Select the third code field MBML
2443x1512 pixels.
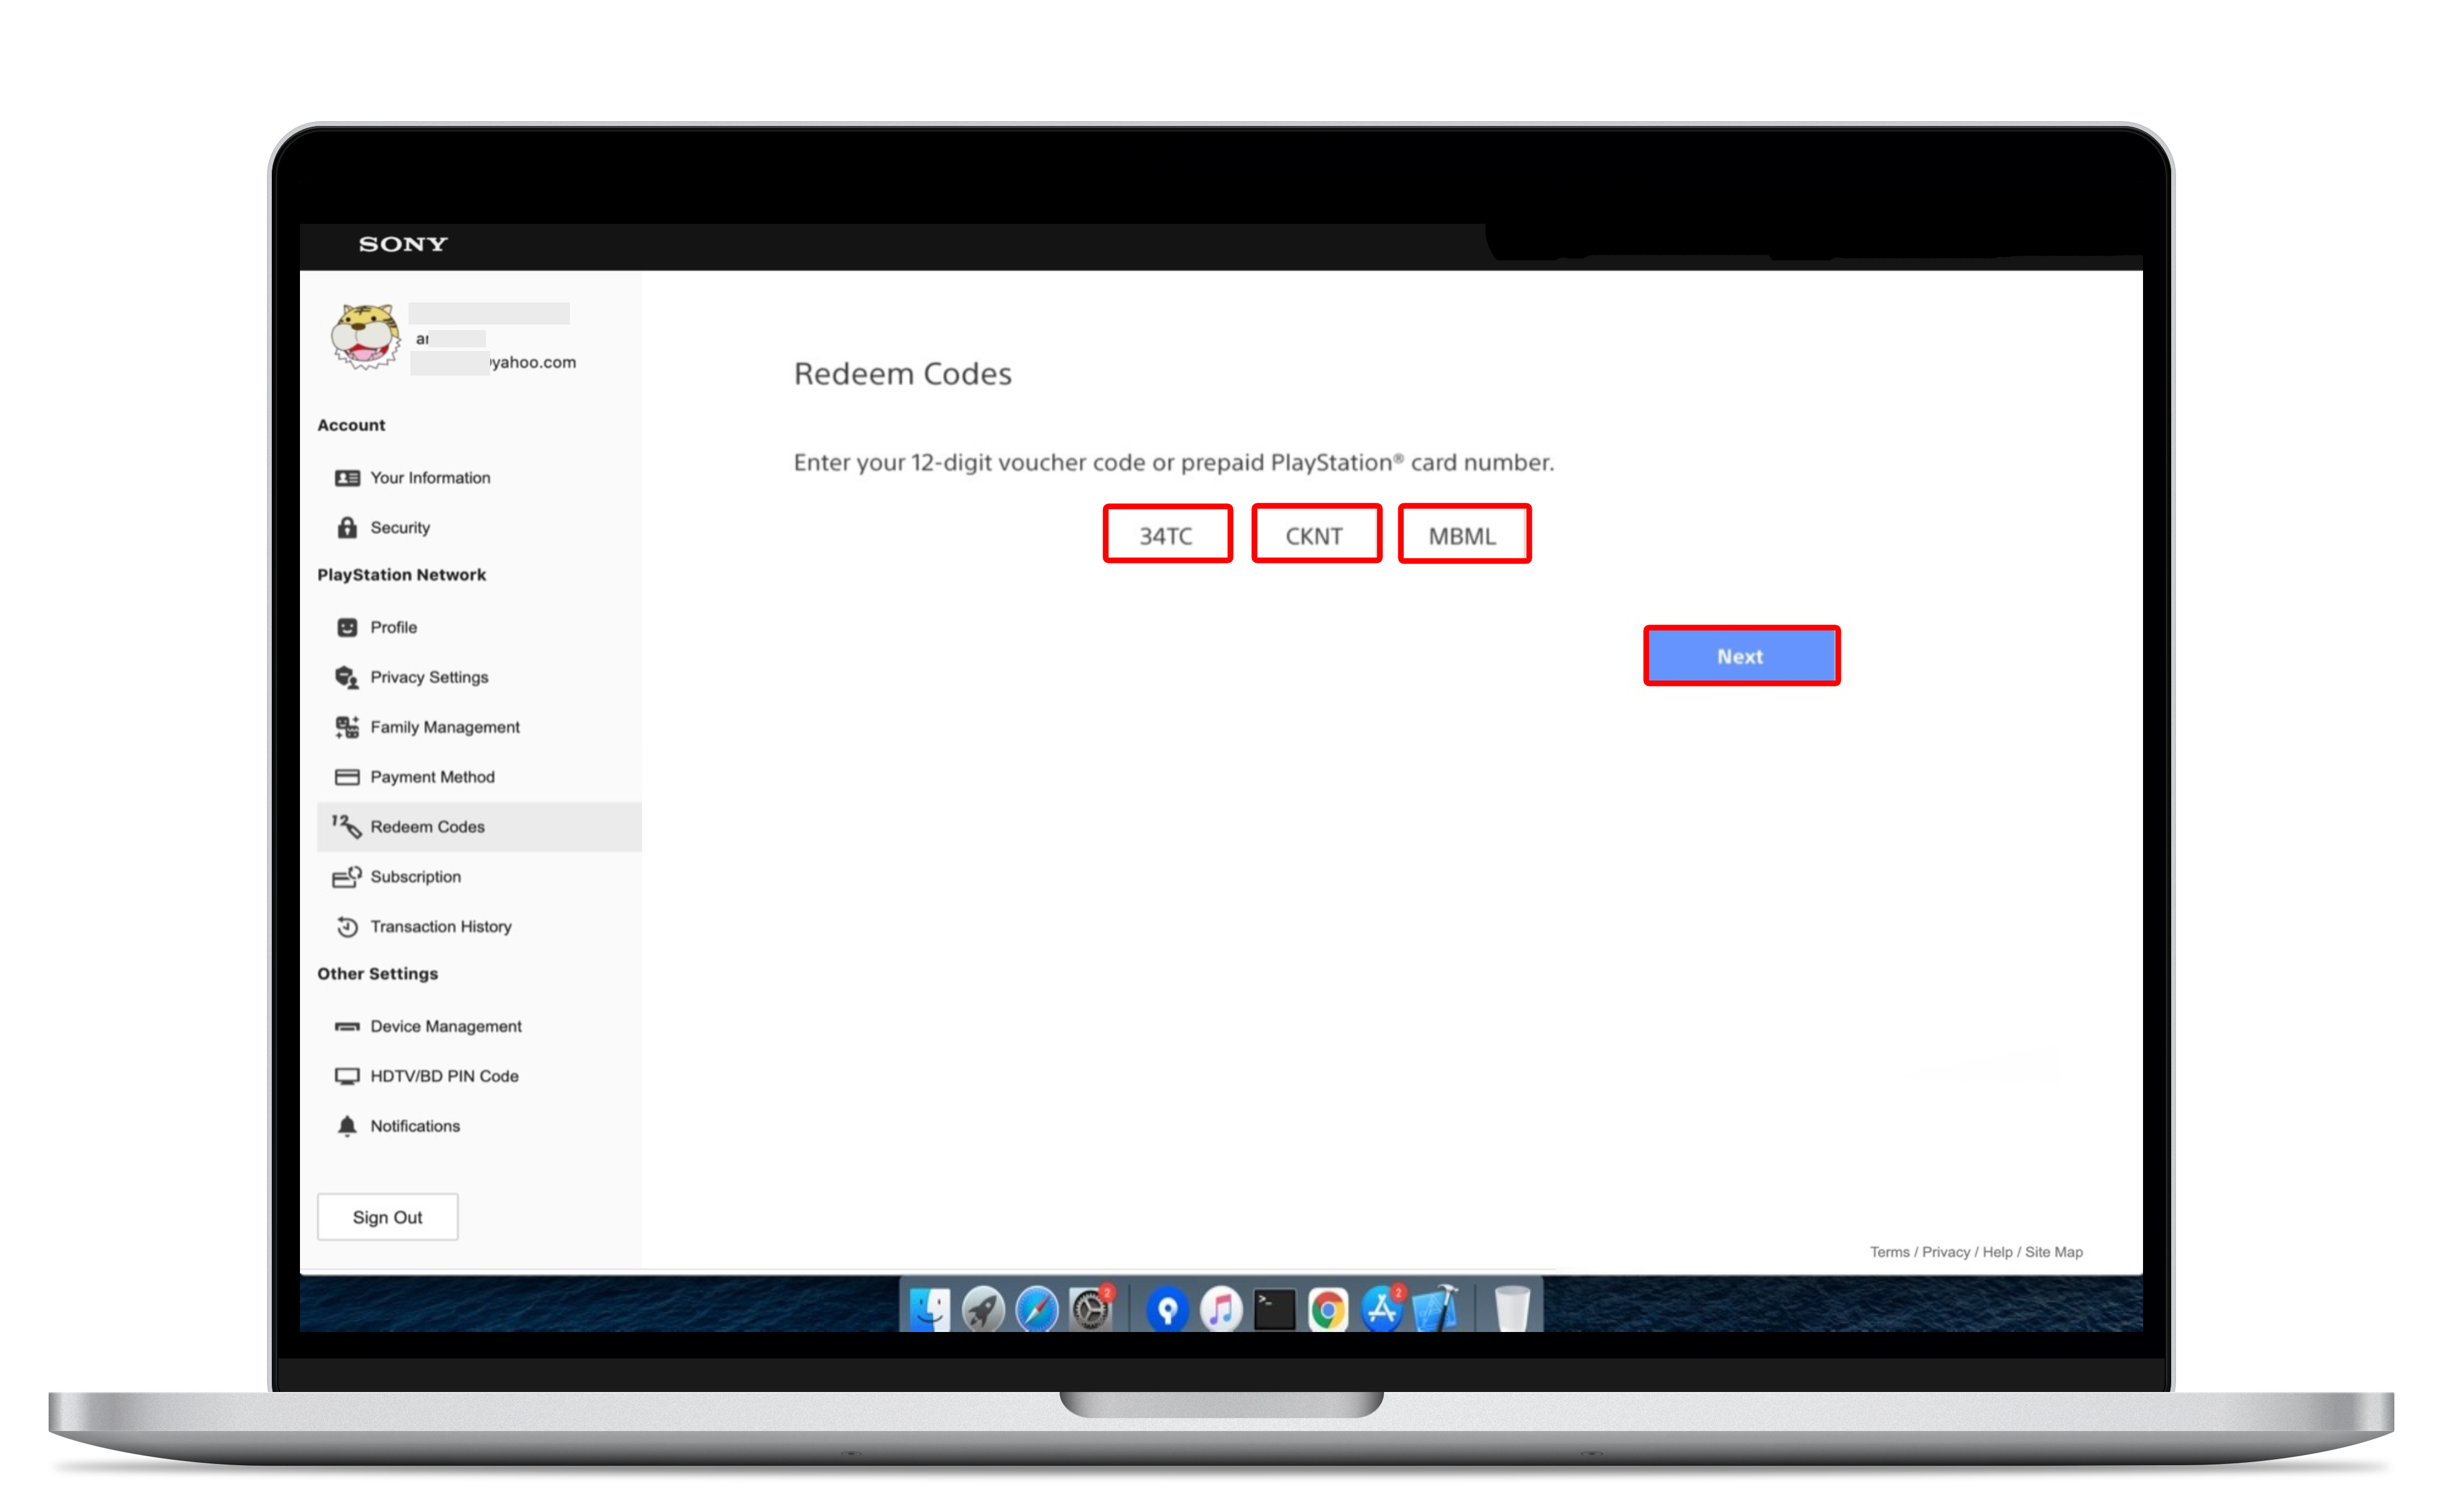pyautogui.click(x=1462, y=534)
